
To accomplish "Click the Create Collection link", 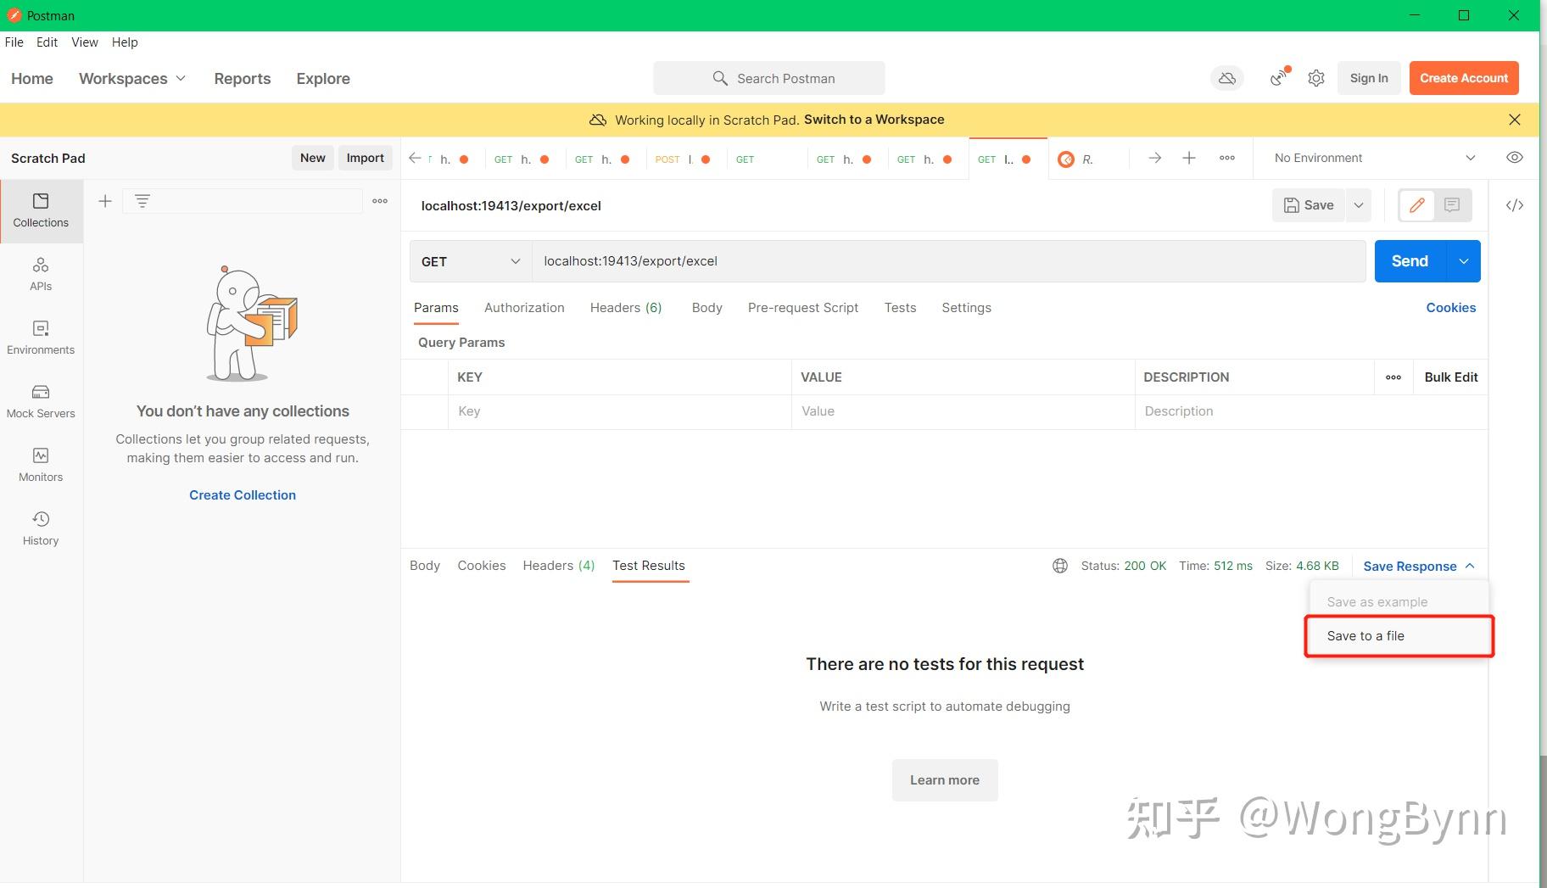I will click(x=243, y=495).
